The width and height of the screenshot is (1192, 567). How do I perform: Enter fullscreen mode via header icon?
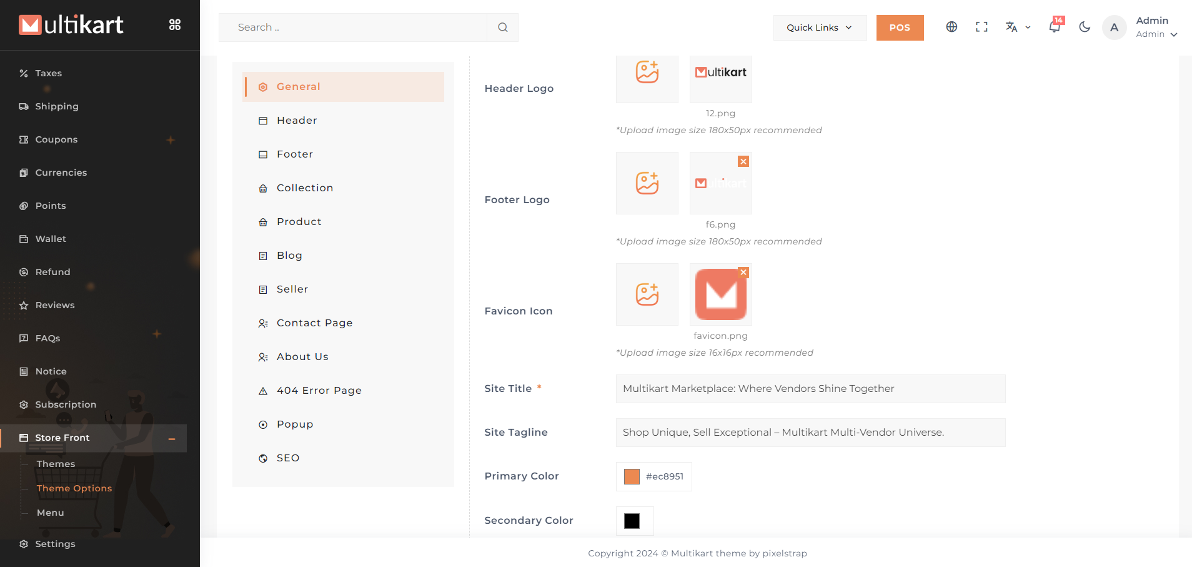(x=981, y=27)
